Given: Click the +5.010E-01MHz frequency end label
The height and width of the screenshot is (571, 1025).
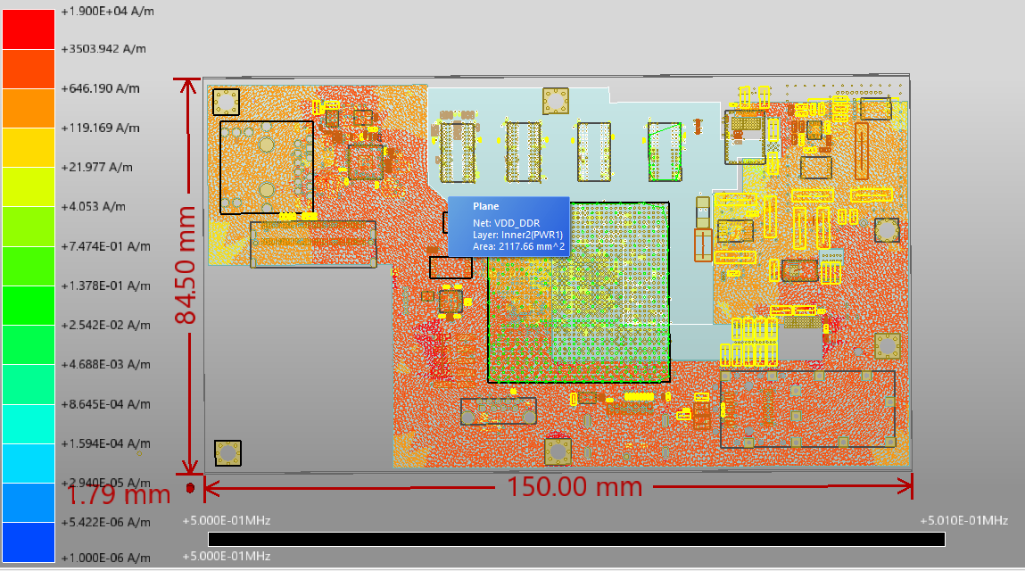Looking at the screenshot, I should click(x=963, y=520).
